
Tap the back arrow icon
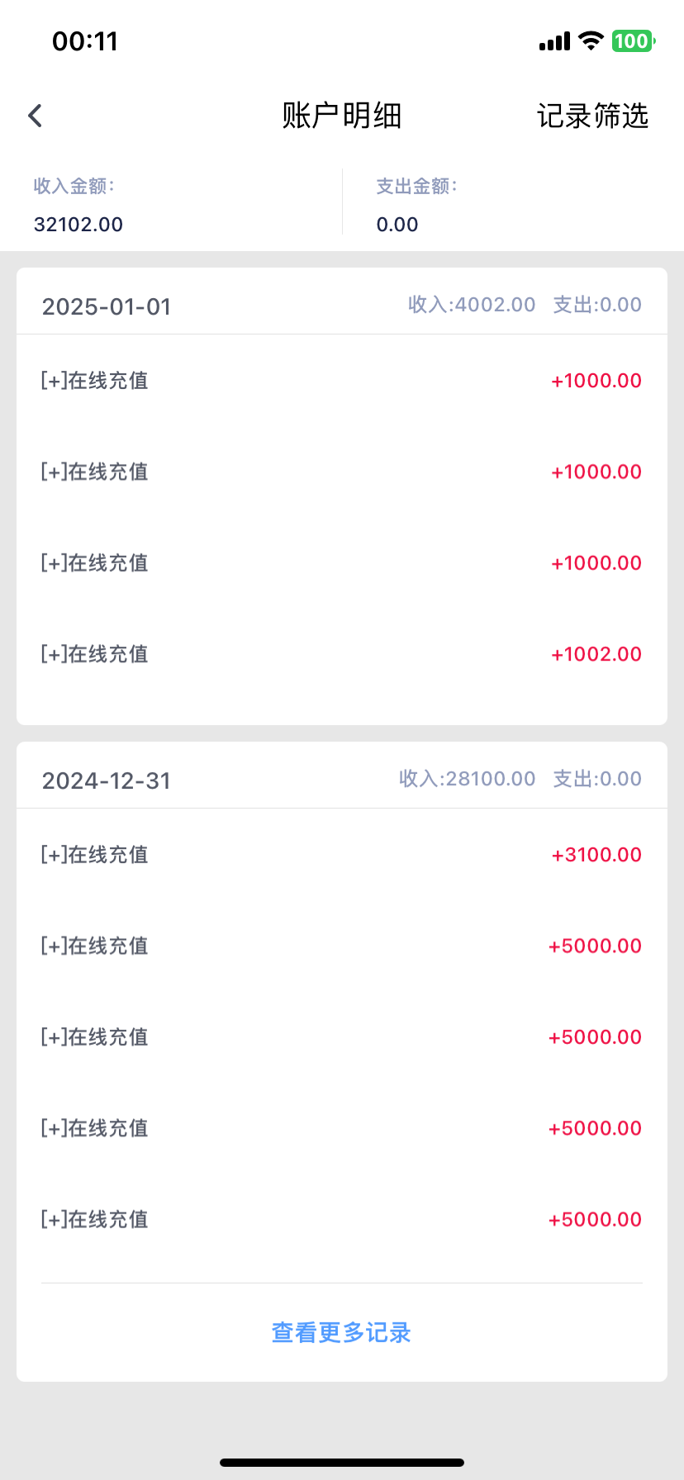(x=35, y=116)
